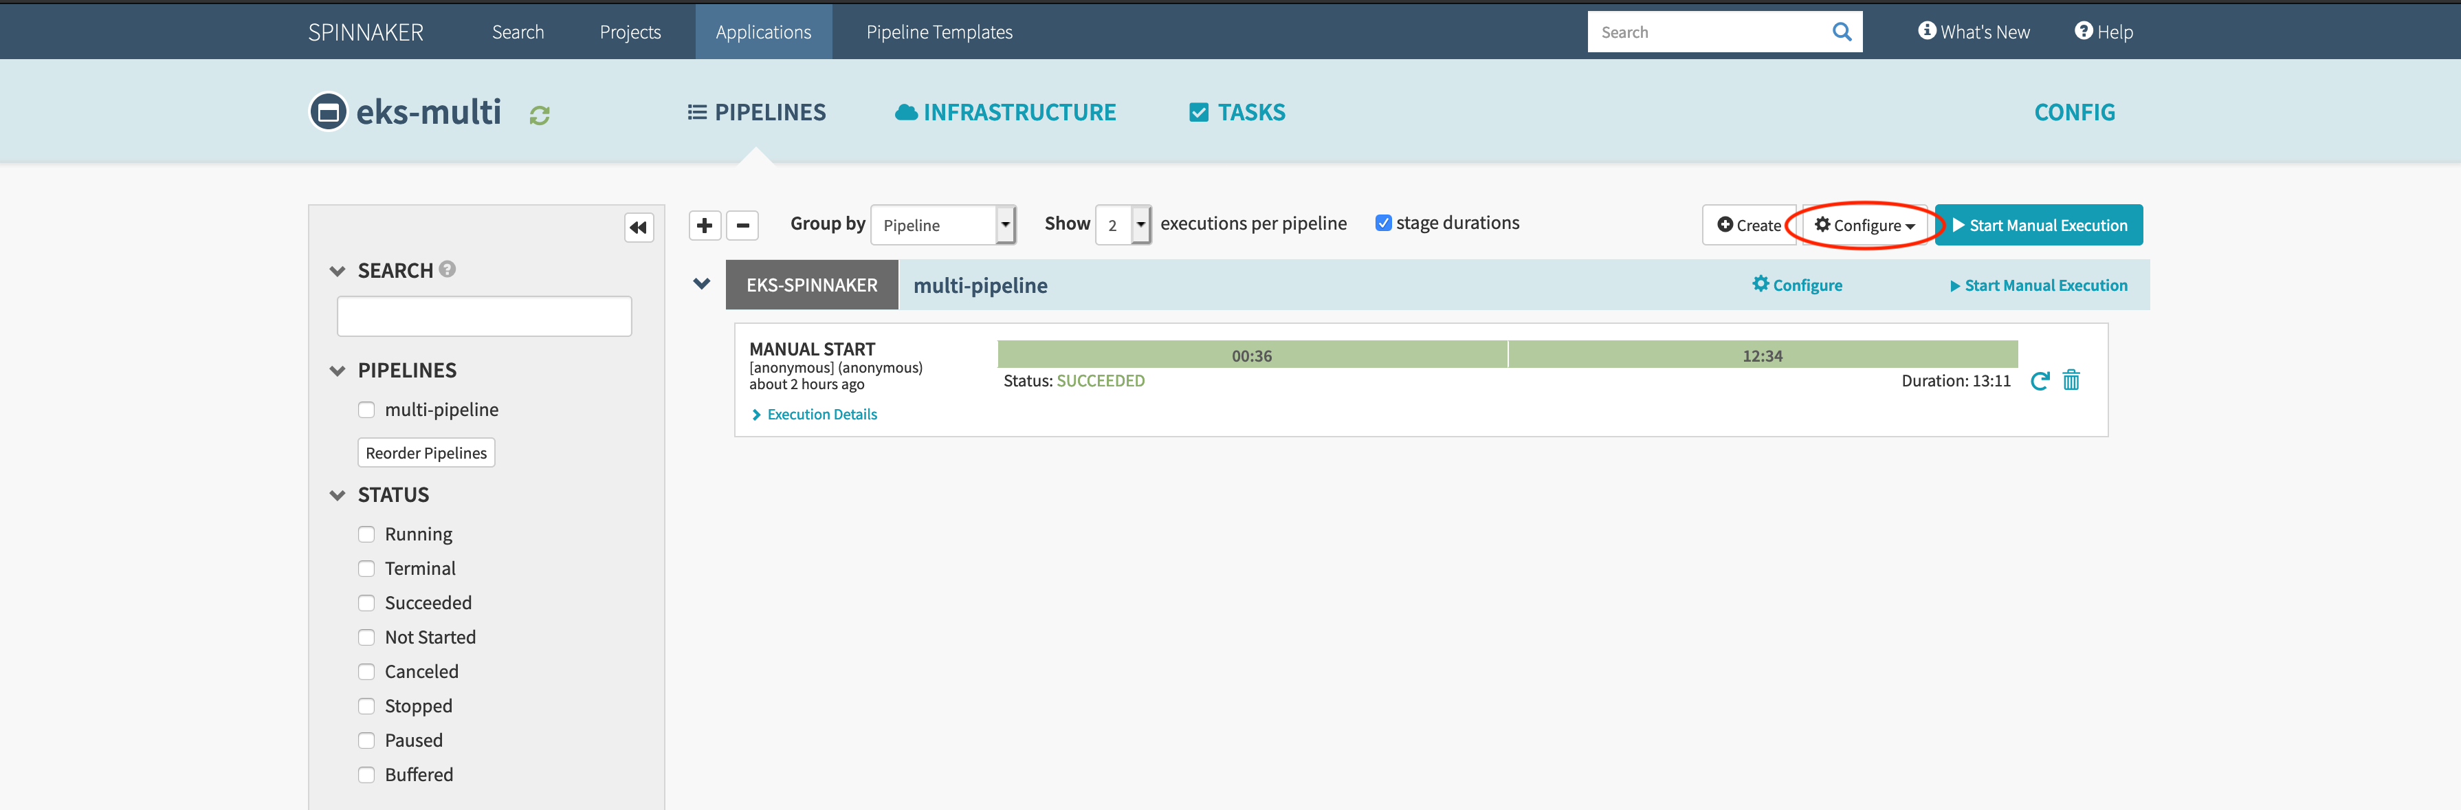Focus the sidebar SEARCH text field
The width and height of the screenshot is (2461, 810).
tap(485, 316)
